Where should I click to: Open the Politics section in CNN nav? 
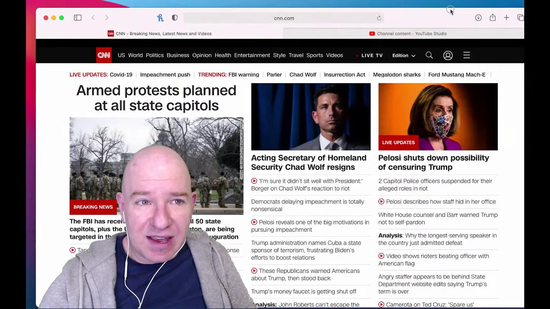pyautogui.click(x=155, y=55)
